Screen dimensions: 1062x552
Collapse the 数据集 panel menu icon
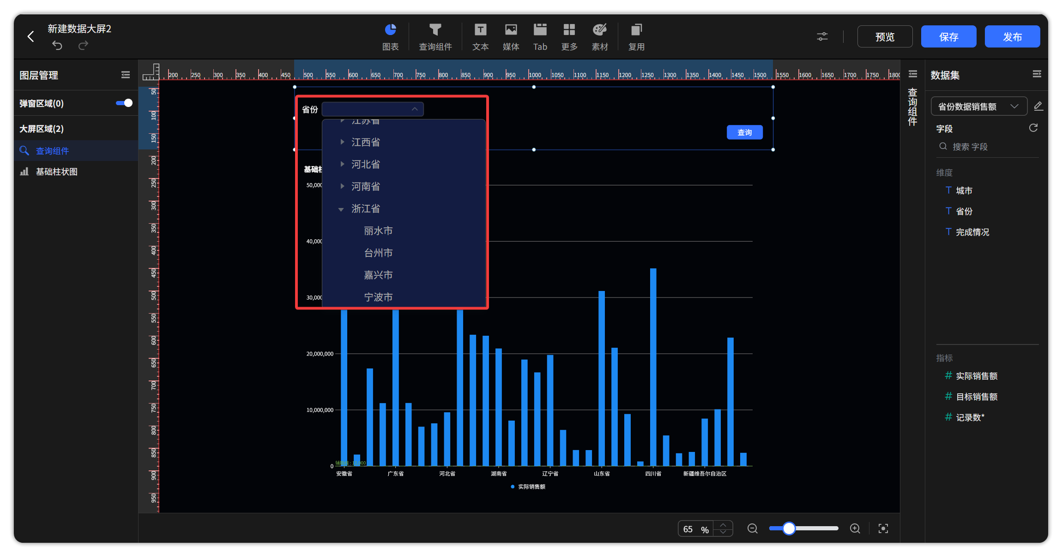[1037, 74]
